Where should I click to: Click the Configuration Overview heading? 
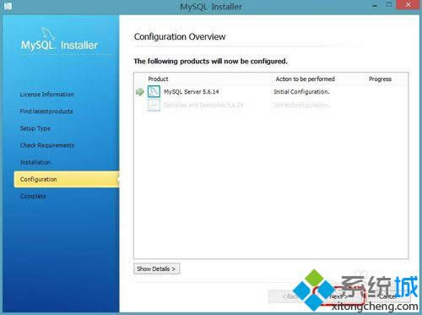[180, 37]
